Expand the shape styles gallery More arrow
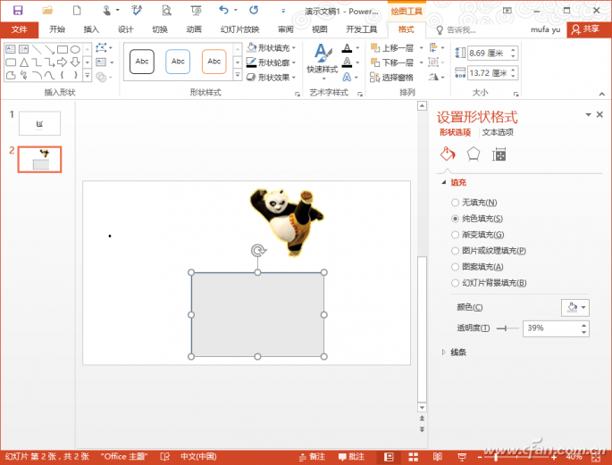 tap(238, 75)
